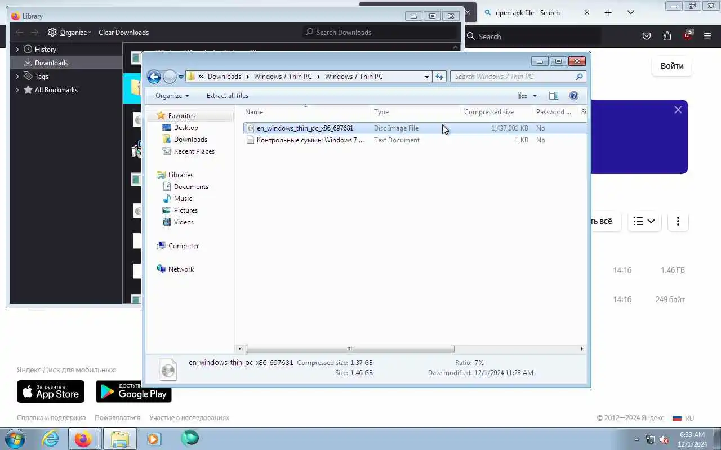Select the Контрольные суммы Windows 7 text document
This screenshot has width=721, height=450.
click(x=310, y=140)
